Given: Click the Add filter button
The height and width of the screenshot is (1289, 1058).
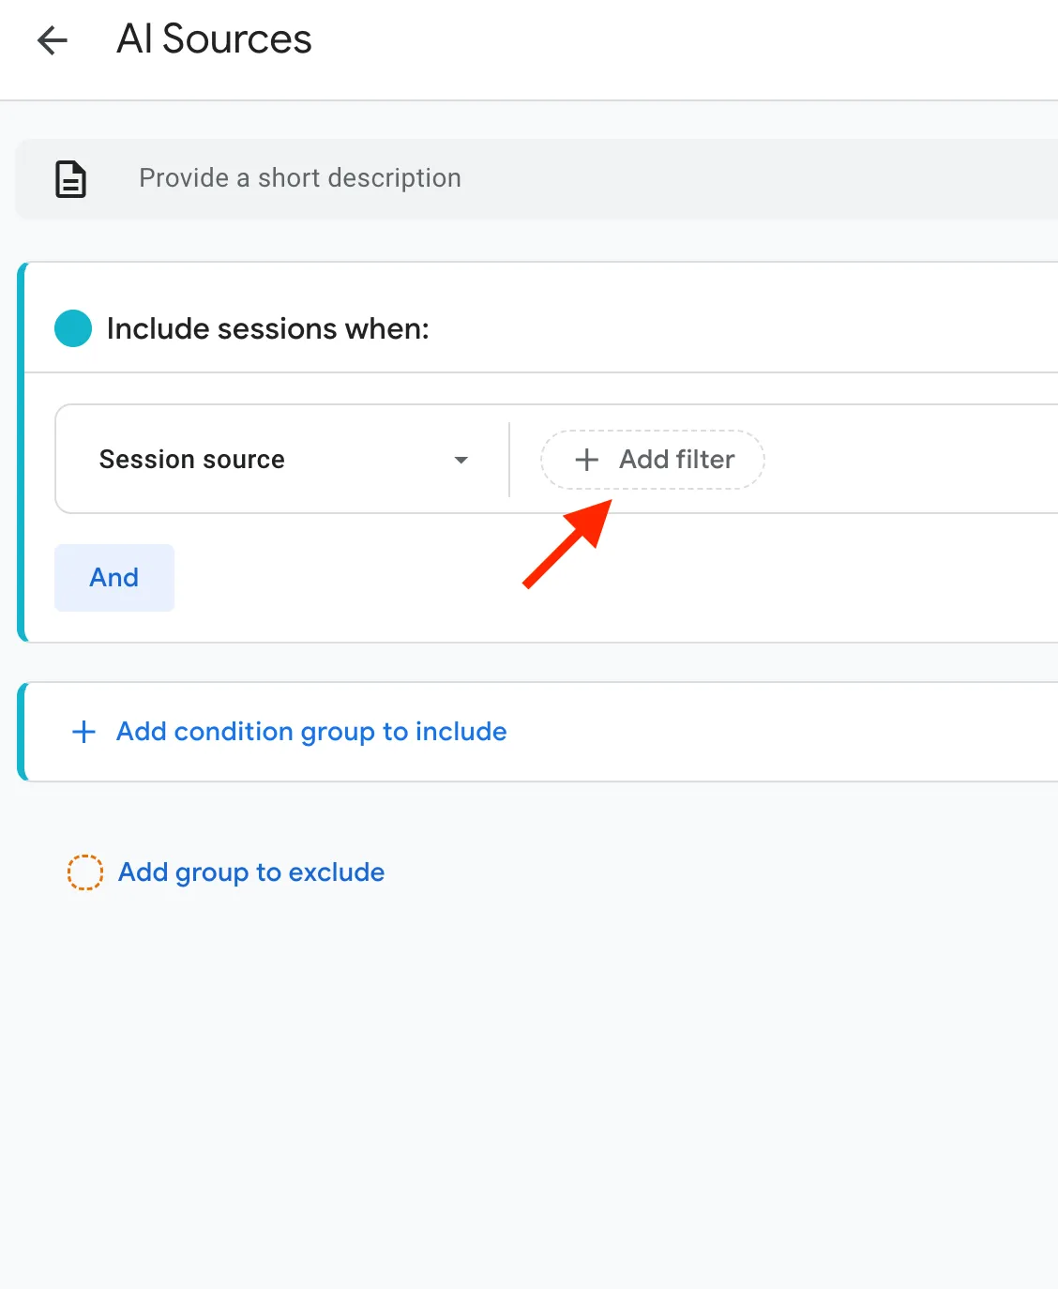Looking at the screenshot, I should pos(653,460).
